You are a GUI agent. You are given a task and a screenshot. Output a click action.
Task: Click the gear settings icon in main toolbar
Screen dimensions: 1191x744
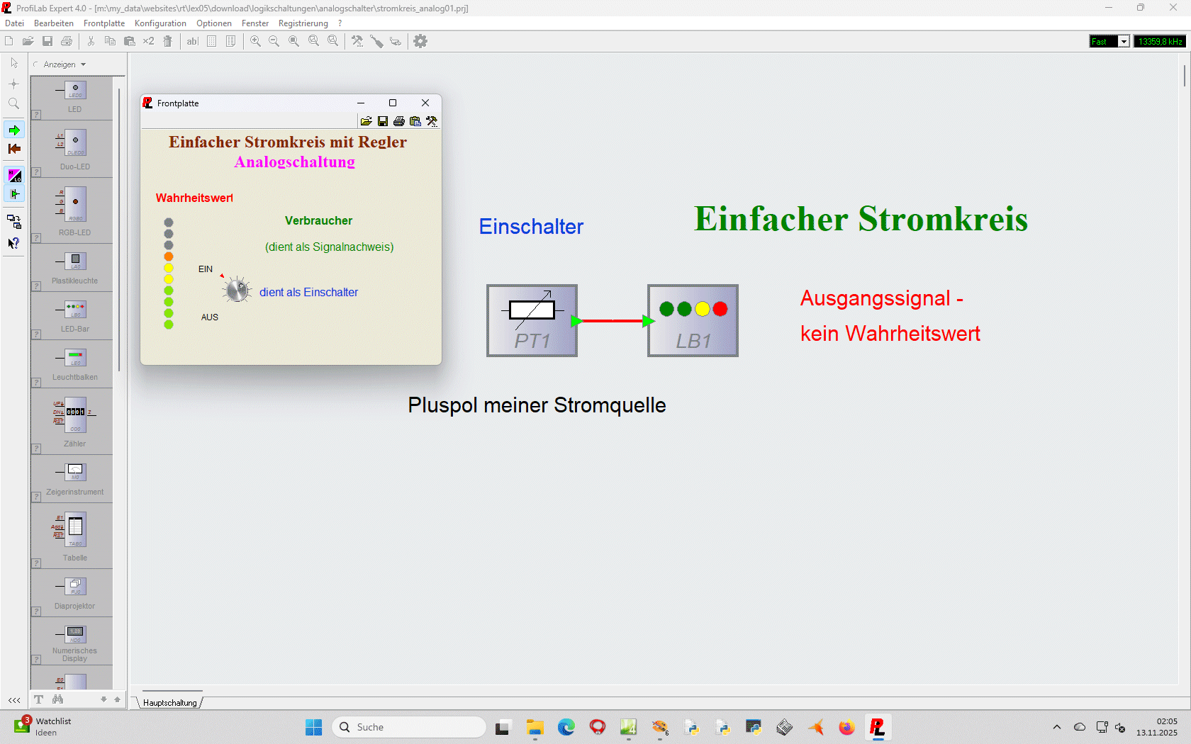coord(420,41)
